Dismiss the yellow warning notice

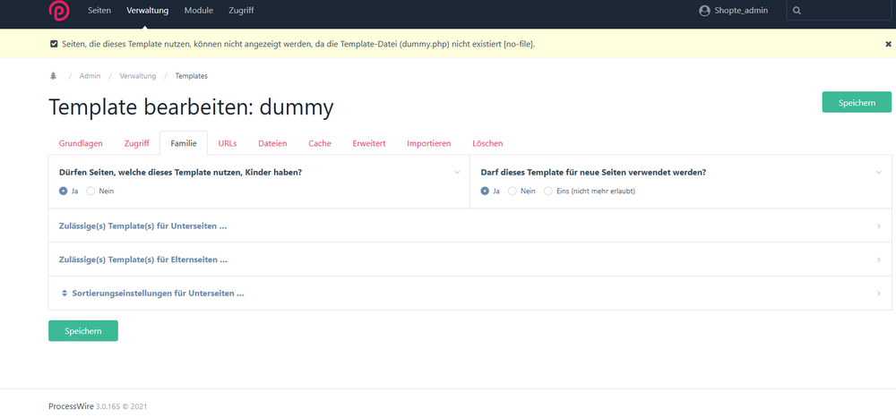[x=888, y=43]
